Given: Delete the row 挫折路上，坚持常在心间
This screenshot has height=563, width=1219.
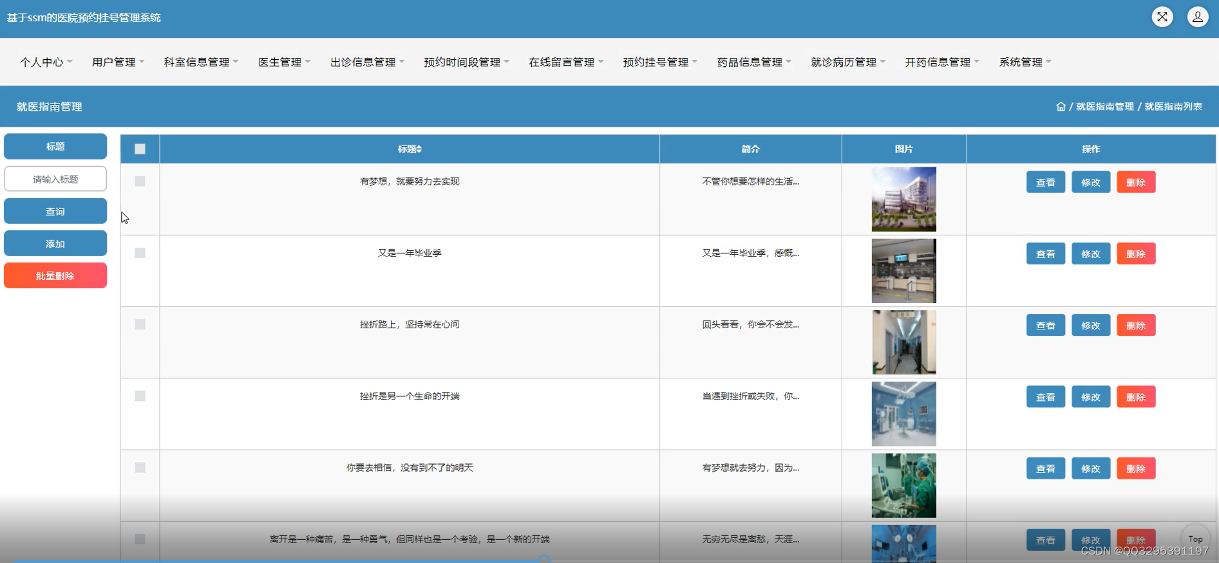Looking at the screenshot, I should (1136, 325).
